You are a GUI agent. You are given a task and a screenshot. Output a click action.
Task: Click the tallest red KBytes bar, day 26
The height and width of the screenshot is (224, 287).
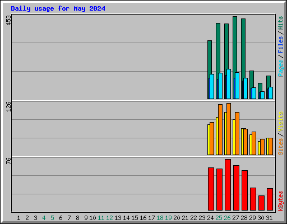228,185
